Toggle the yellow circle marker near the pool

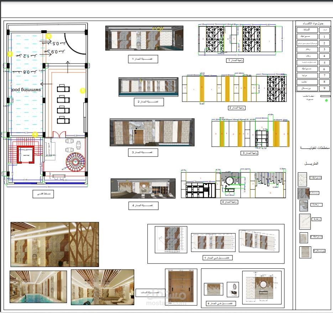10,54
